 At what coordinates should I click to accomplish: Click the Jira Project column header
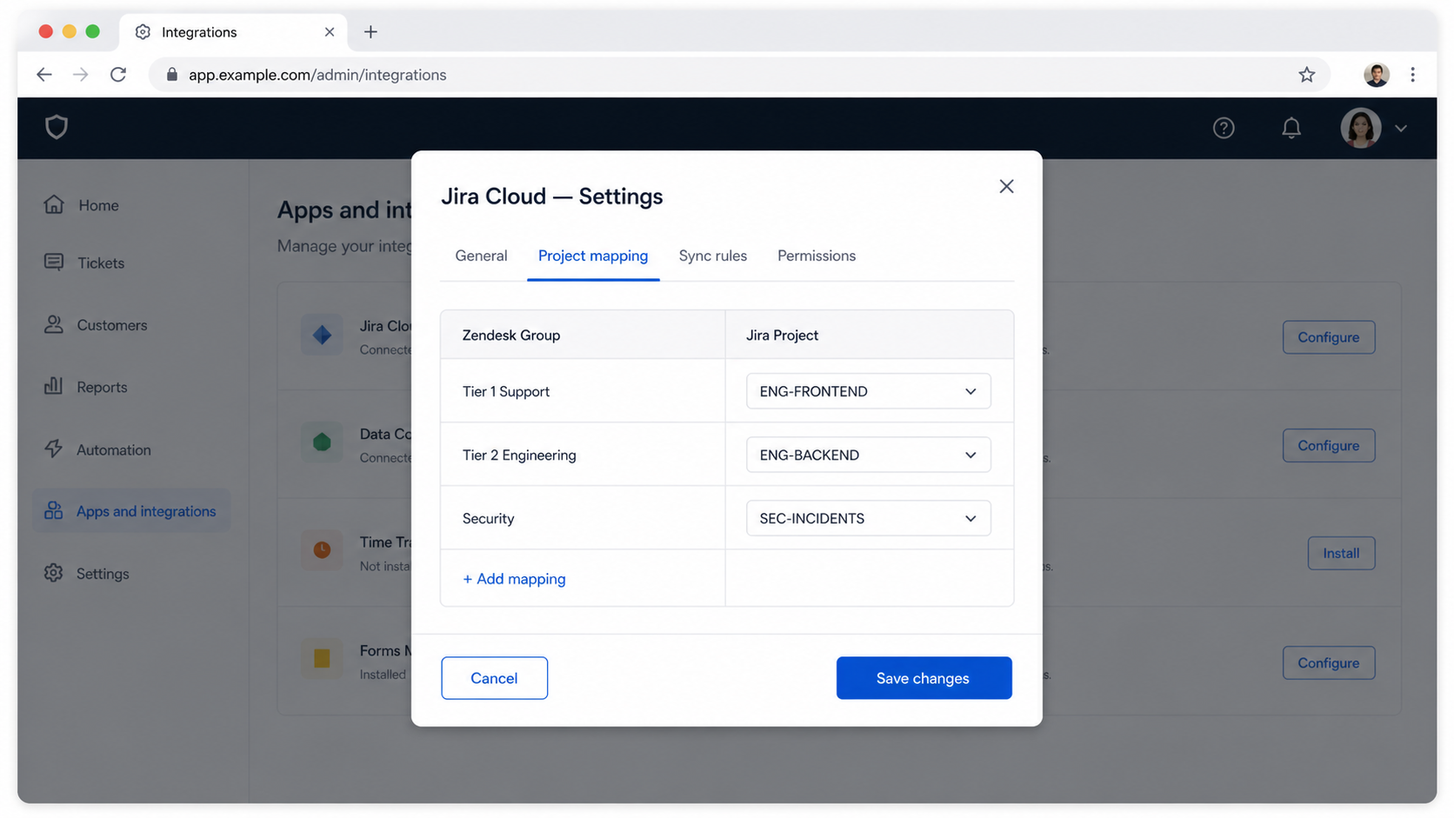click(x=870, y=335)
